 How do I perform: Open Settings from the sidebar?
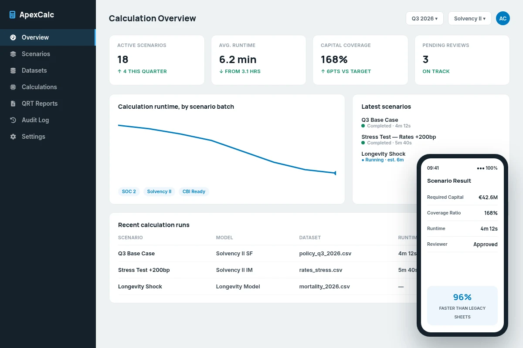coord(48,137)
